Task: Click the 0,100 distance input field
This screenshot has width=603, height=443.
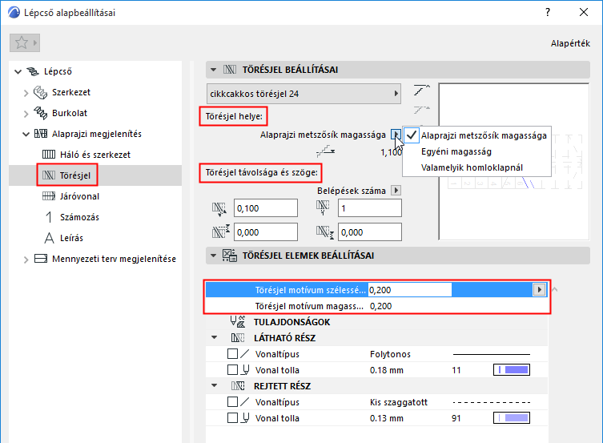Action: [266, 208]
